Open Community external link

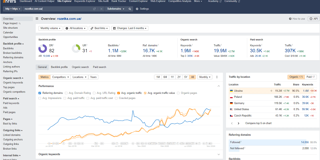pyautogui.click(x=232, y=1)
